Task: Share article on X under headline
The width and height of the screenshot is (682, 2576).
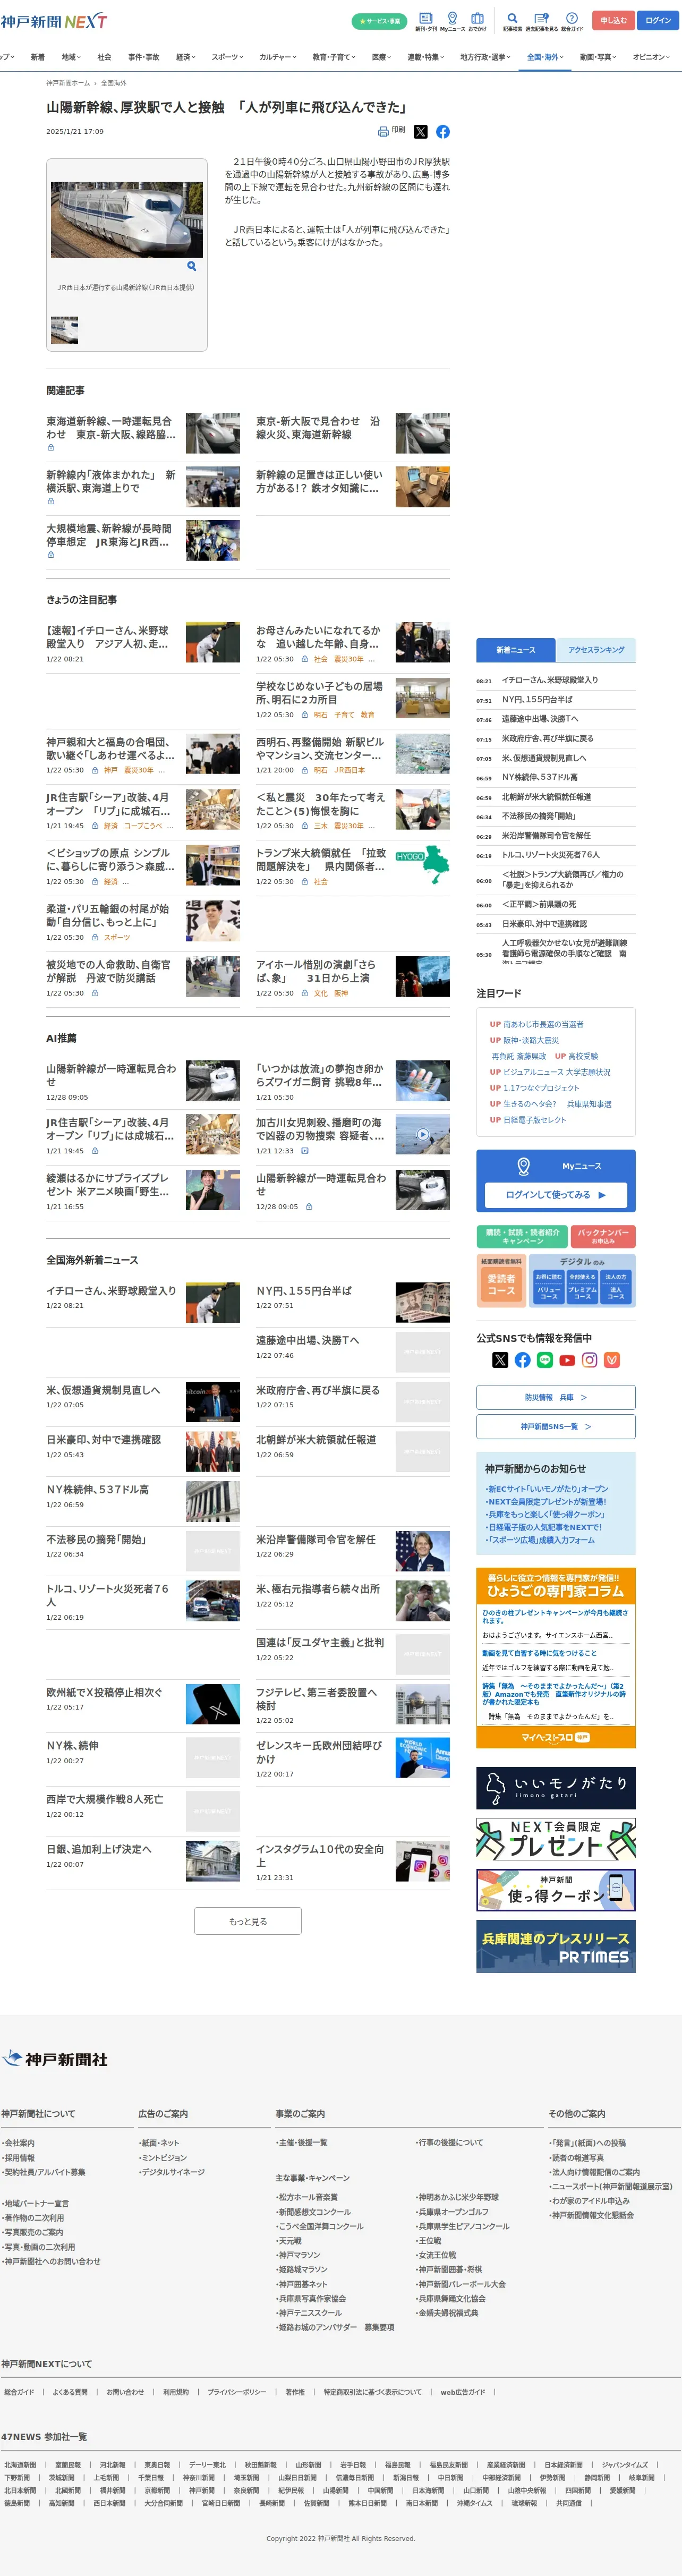Action: coord(420,131)
